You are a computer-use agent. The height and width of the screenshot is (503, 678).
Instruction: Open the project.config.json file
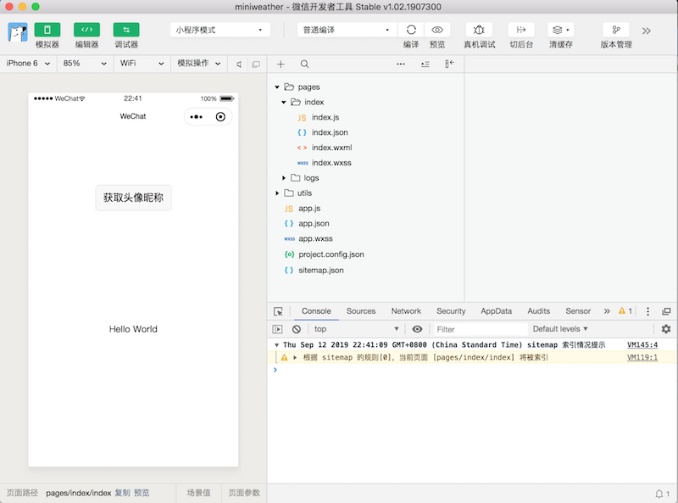tap(331, 254)
